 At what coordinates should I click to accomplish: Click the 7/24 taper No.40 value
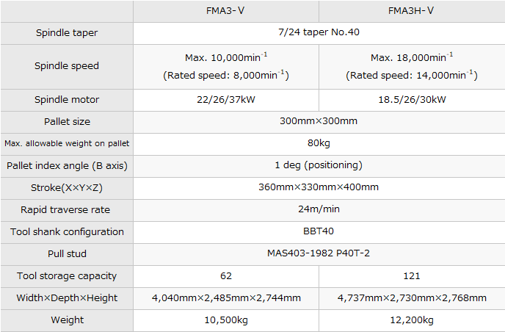click(x=318, y=33)
